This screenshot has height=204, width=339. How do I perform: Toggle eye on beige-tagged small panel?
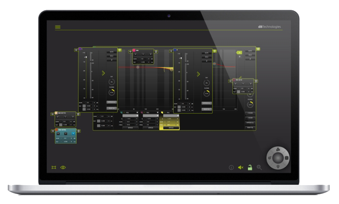52,114
